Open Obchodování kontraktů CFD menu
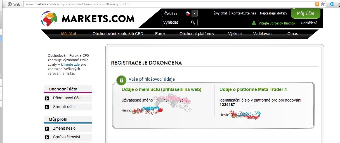This screenshot has height=143, width=340. click(118, 34)
